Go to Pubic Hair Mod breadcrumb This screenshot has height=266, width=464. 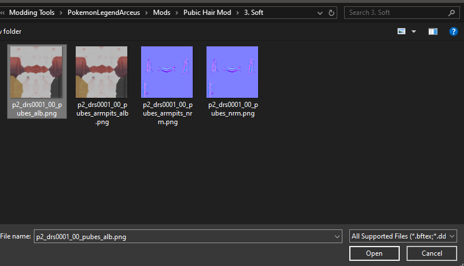[207, 13]
